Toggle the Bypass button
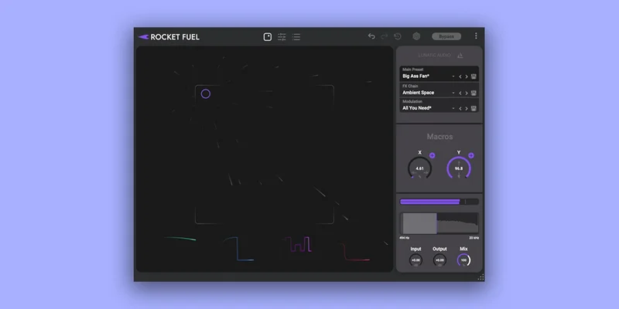Image resolution: width=619 pixels, height=309 pixels. click(446, 36)
